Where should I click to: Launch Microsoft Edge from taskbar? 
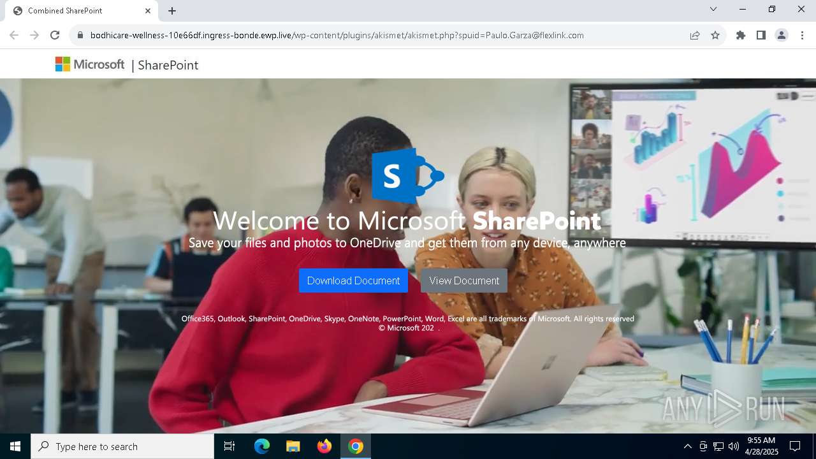[x=262, y=446]
